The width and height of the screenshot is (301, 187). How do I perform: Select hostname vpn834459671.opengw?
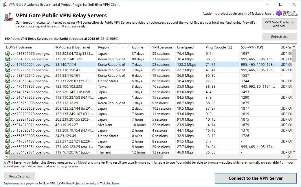click(31, 152)
